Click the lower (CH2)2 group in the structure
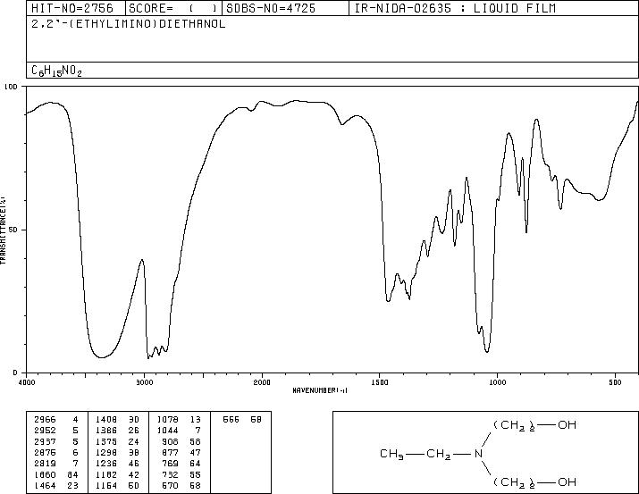Image resolution: width=639 pixels, height=494 pixels. 514,482
